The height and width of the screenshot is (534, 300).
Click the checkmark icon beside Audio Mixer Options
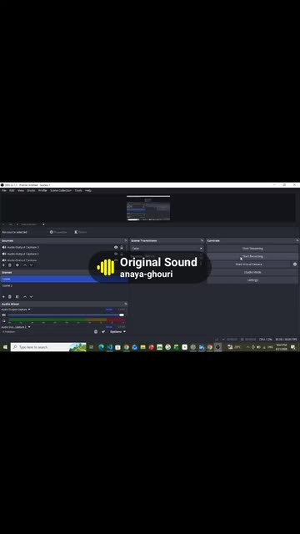tap(103, 331)
